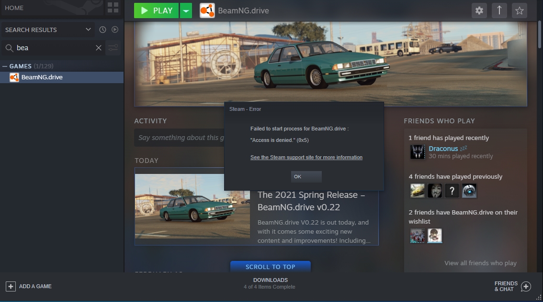
Task: Open Draconus profile name link
Action: click(443, 149)
